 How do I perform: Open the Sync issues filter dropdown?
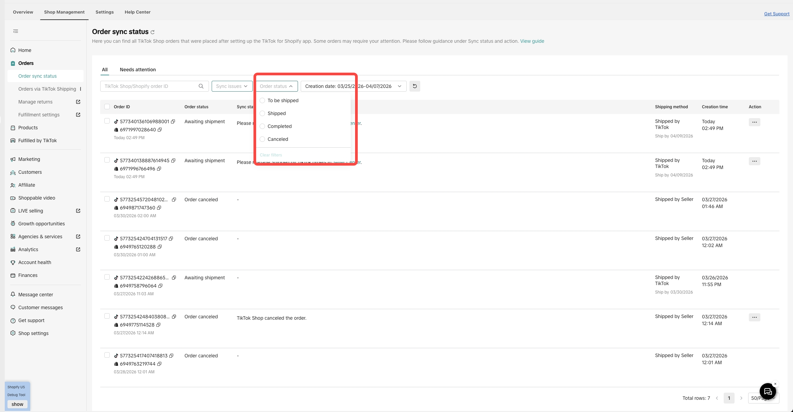click(232, 86)
